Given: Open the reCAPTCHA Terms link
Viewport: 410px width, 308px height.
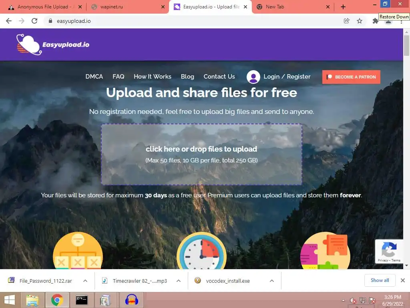Looking at the screenshot, I should (x=396, y=260).
